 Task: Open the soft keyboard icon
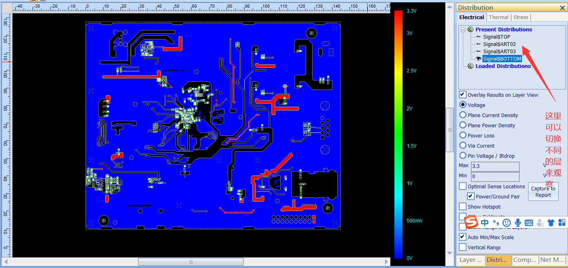529,222
